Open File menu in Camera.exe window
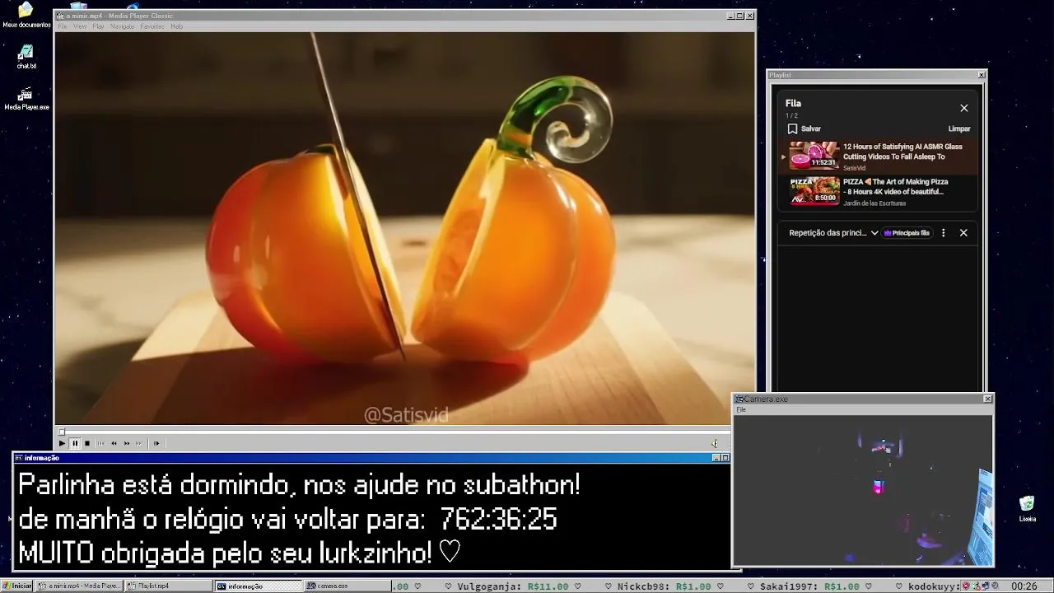The width and height of the screenshot is (1054, 593). coord(741,409)
